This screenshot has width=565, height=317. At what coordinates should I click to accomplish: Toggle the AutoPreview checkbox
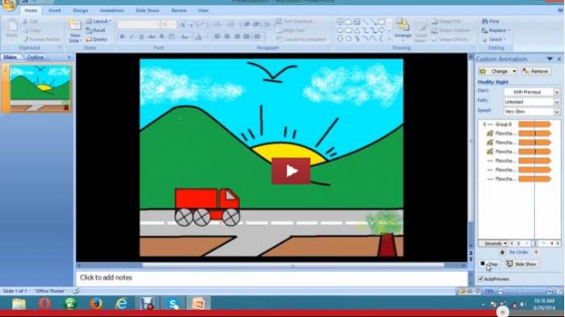[x=481, y=279]
